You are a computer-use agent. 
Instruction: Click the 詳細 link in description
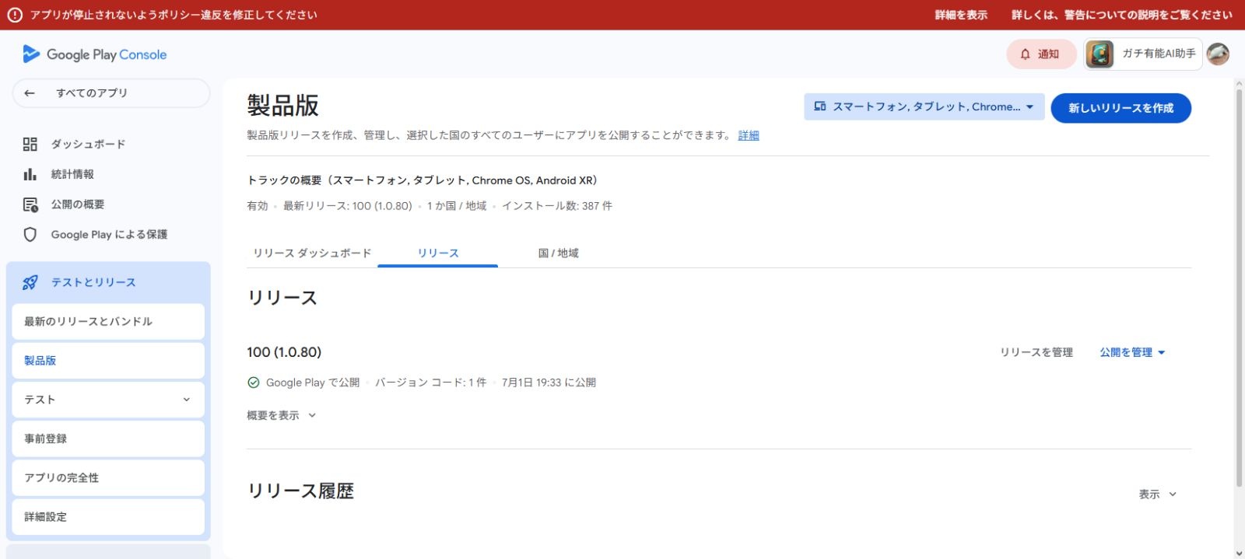pos(749,135)
